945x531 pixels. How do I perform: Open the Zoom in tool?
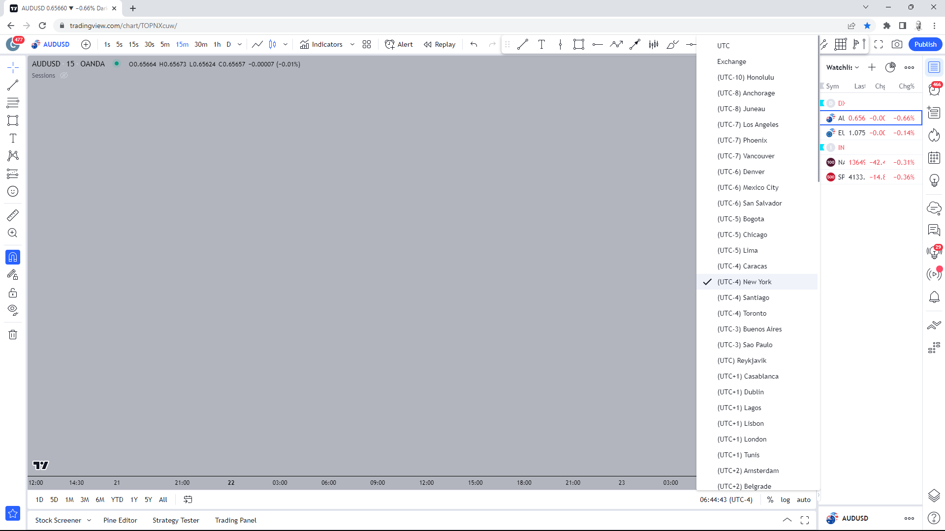[13, 233]
